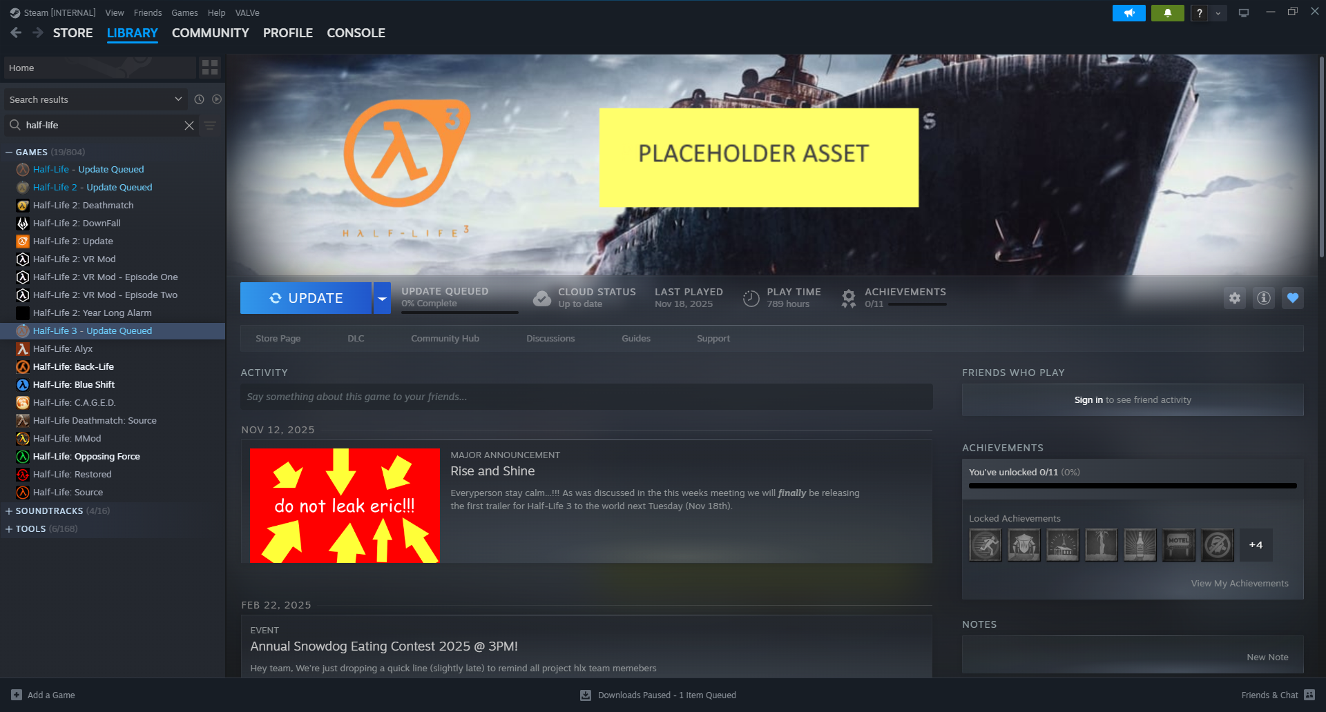Click the Add a Game plus icon

[17, 695]
